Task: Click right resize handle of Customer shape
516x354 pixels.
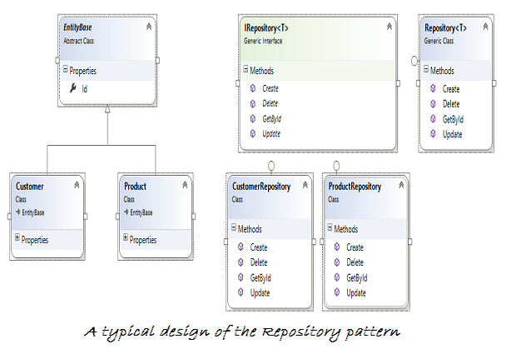Action: click(85, 217)
